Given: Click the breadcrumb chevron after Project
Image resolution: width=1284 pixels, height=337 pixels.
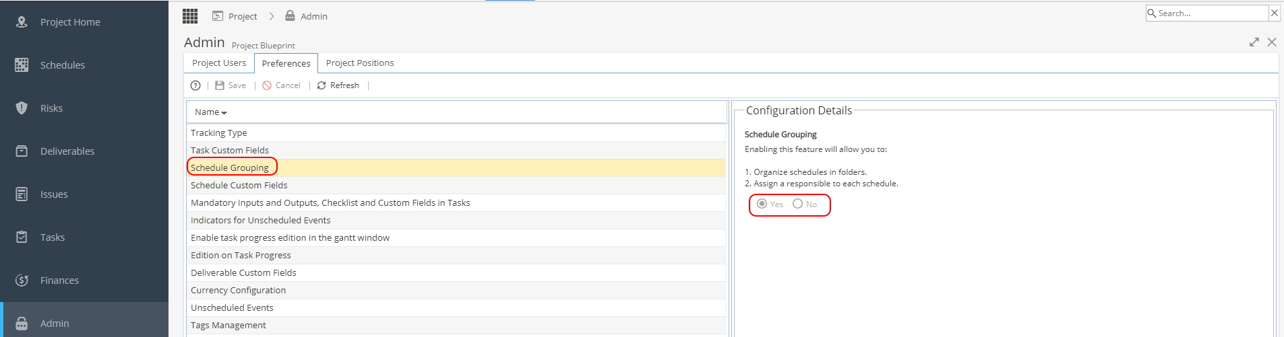Looking at the screenshot, I should 272,16.
